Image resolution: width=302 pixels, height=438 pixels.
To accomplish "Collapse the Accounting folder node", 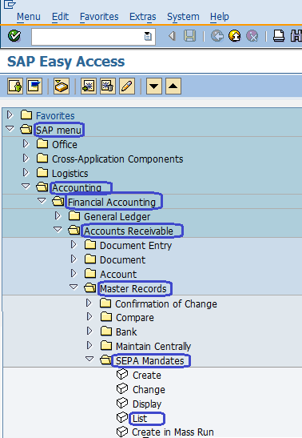I will (x=26, y=187).
